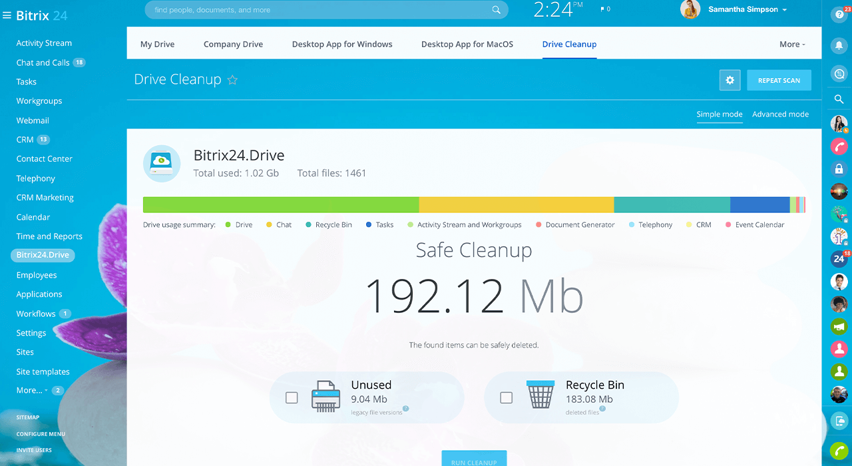
Task: Click the Bitrix24.Drive cloud disk icon
Action: [162, 163]
